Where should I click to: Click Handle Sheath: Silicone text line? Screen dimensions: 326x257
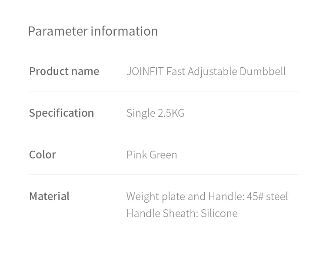[x=182, y=214]
